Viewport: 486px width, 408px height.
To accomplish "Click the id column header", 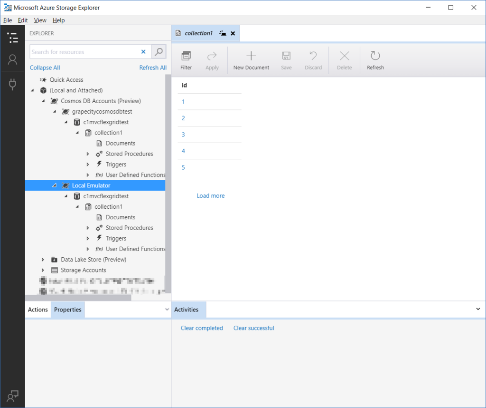I will [184, 85].
